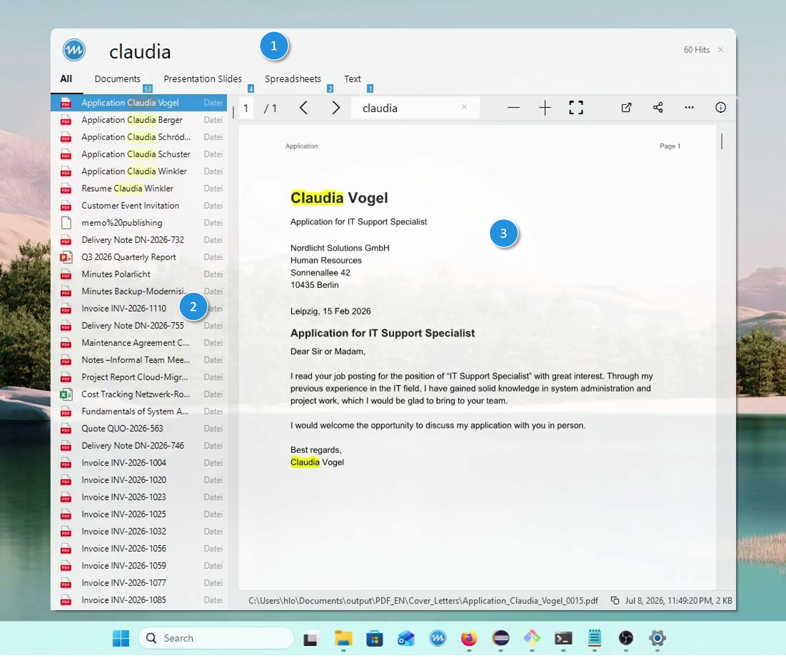Viewport: 786px width, 657px height.
Task: Select the Text tab
Action: (x=352, y=79)
